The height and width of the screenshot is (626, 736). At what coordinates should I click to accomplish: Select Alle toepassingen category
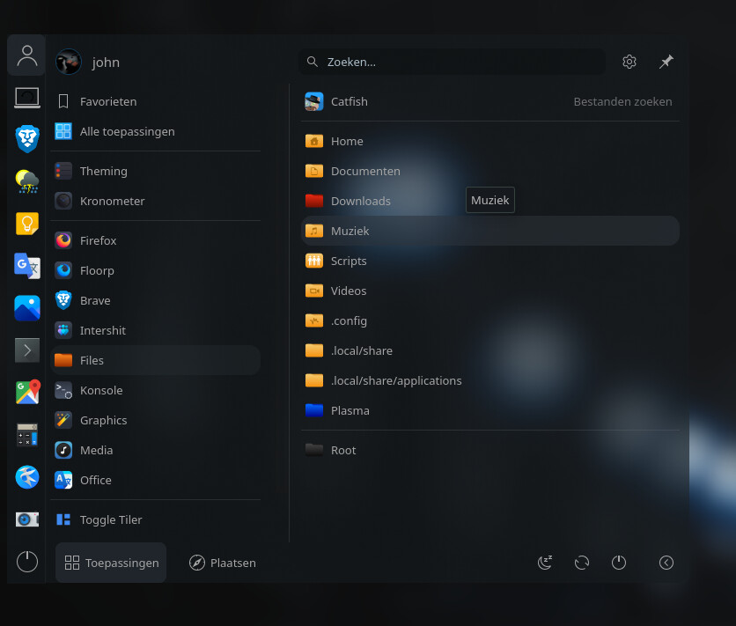click(155, 131)
